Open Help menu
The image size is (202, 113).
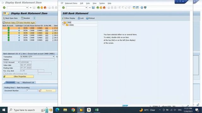[x=110, y=3]
